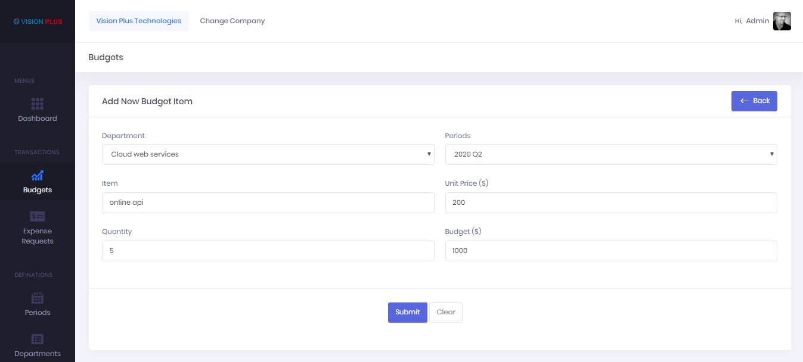Open Expense Requests menu label

pos(37,236)
